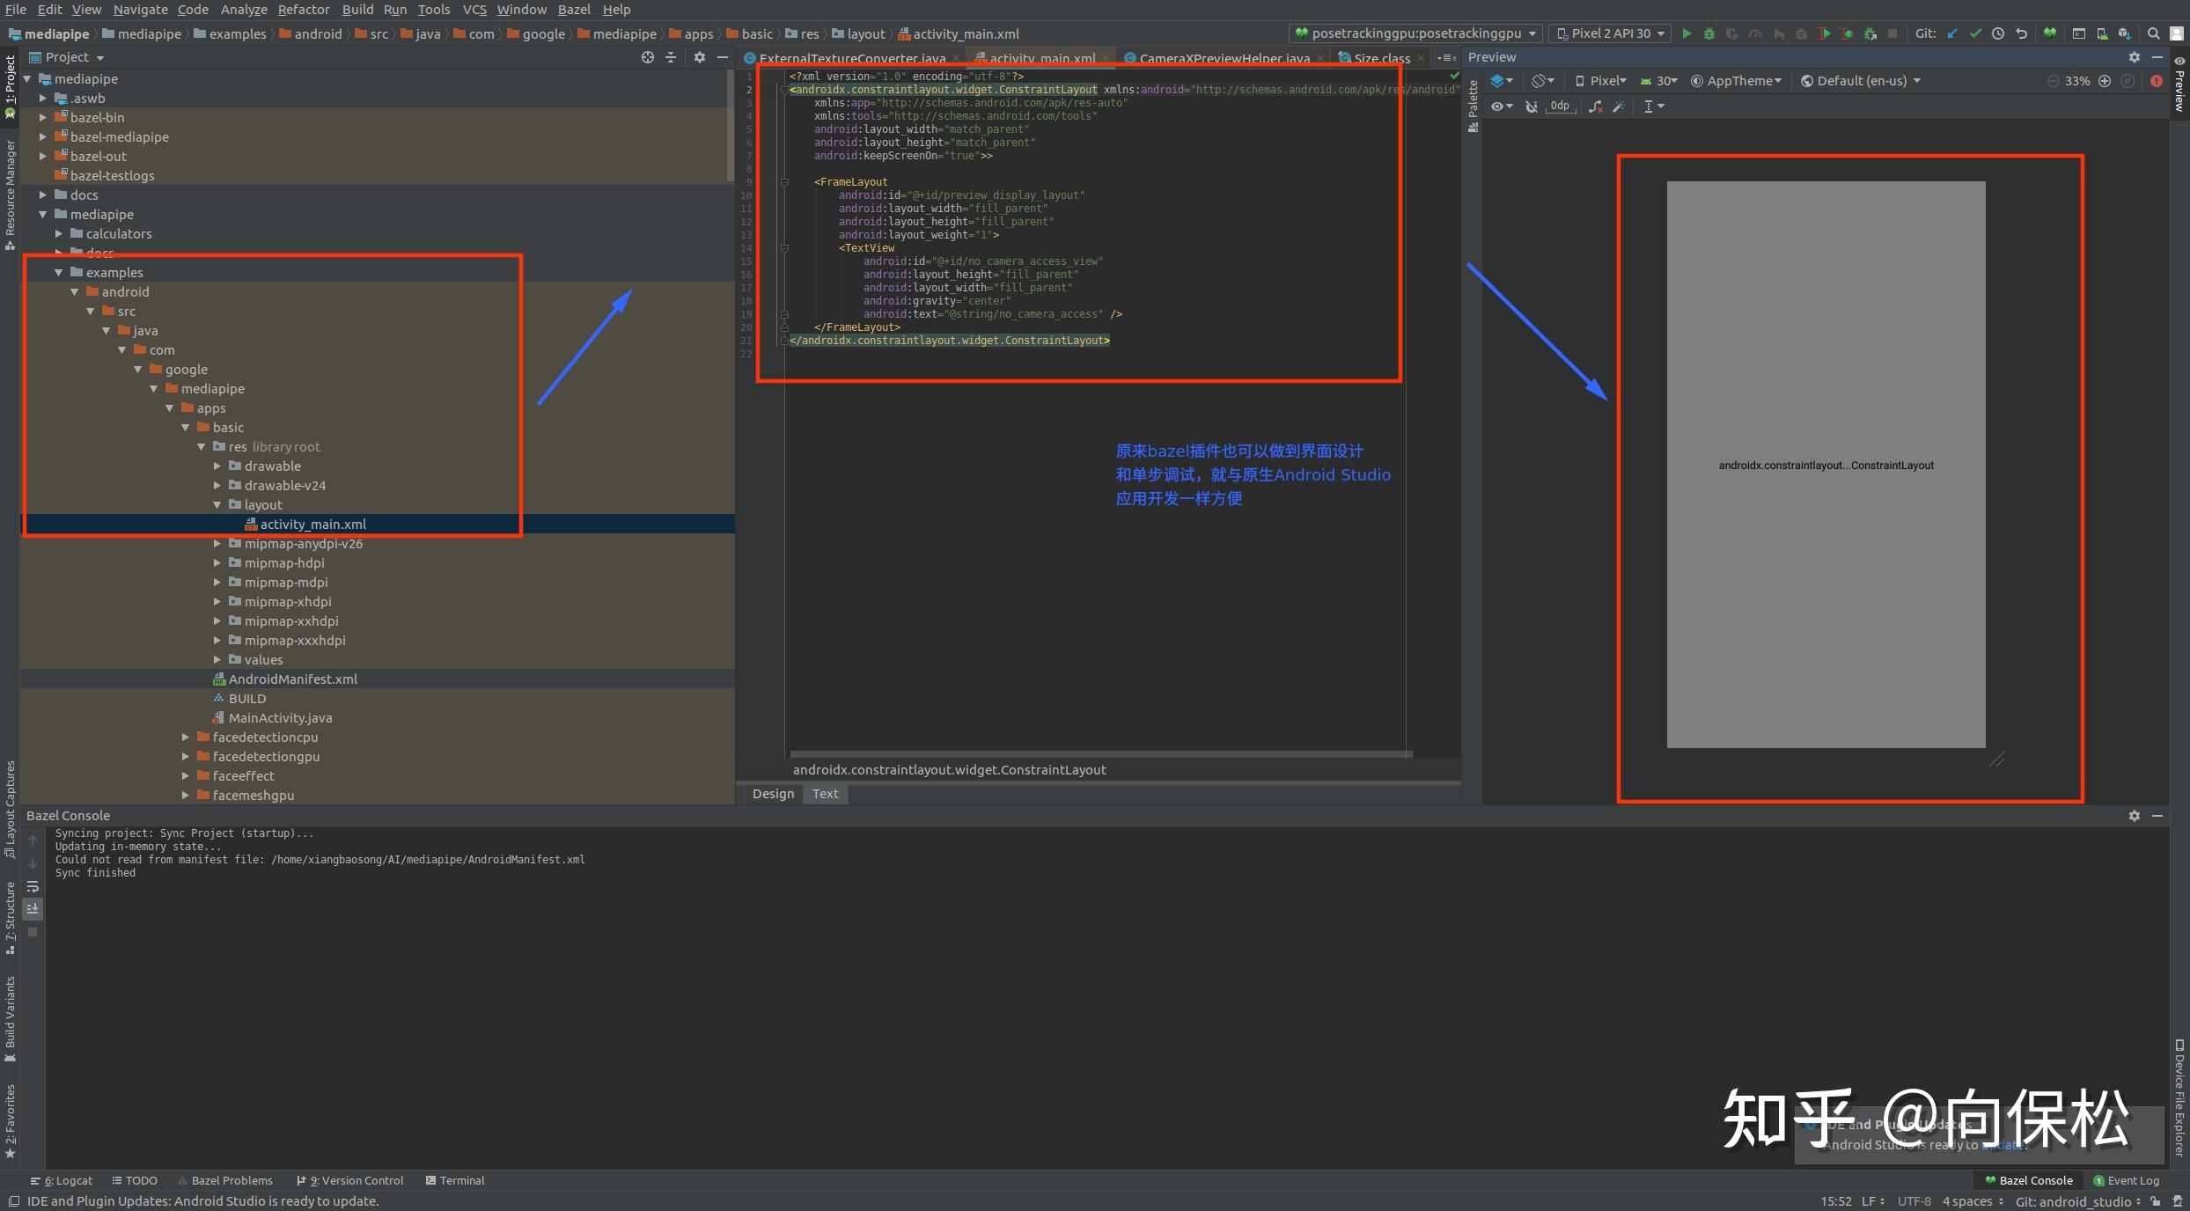The image size is (2190, 1211).
Task: Click the green Debug bug icon
Action: click(x=1709, y=33)
